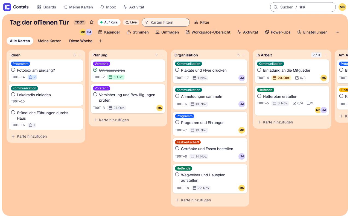Check off Anmeldungen sammeln
This screenshot has height=218, width=350.
177,96
